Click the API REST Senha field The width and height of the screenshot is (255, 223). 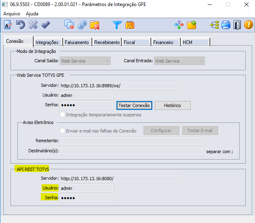point(86,198)
